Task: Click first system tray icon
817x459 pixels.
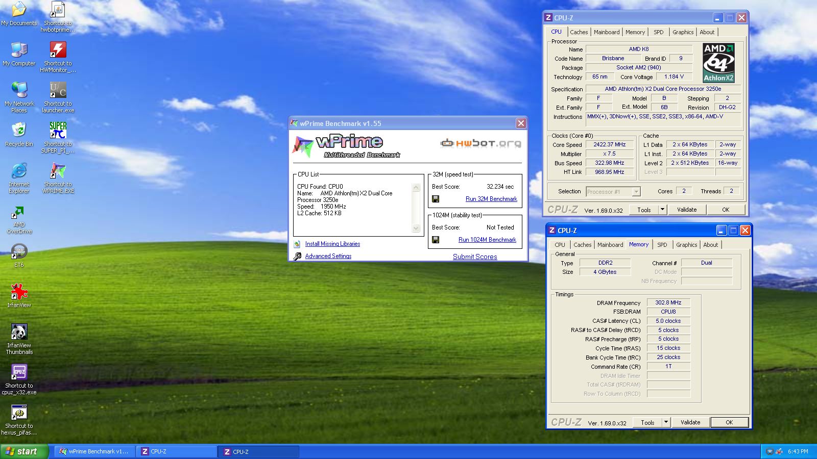Action: click(x=770, y=451)
